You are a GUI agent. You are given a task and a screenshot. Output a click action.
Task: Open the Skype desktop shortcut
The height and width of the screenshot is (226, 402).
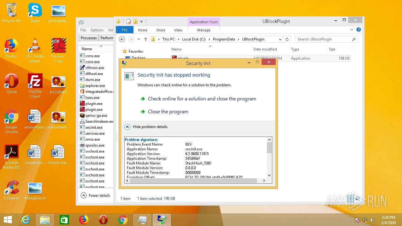click(x=35, y=13)
